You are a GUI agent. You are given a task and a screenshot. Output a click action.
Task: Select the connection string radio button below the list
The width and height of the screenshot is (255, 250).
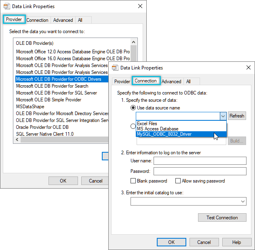pyautogui.click(x=133, y=126)
